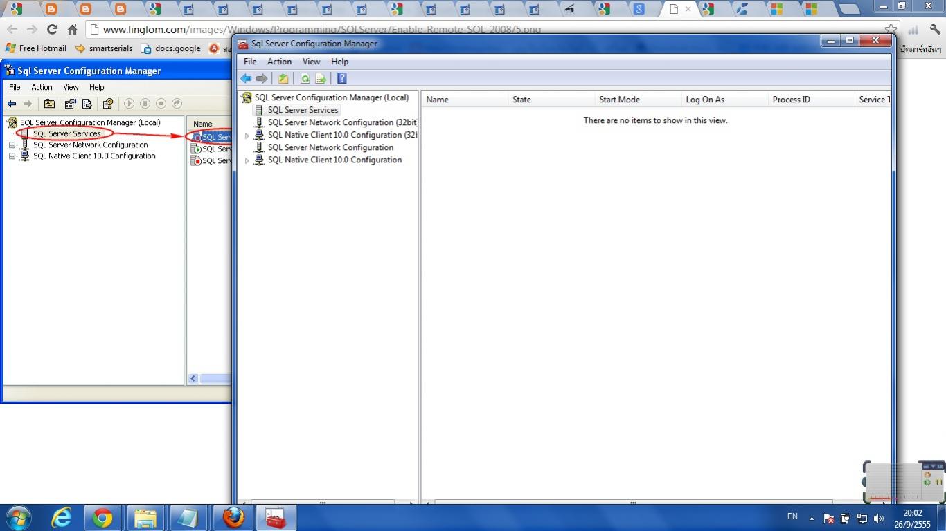Open Chrome wrench settings menu
The height and width of the screenshot is (531, 946).
click(x=934, y=30)
